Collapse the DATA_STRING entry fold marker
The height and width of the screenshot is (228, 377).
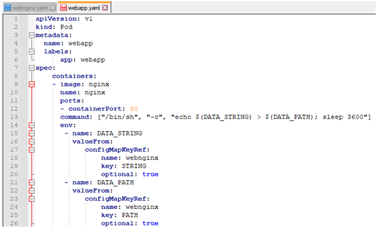click(x=32, y=134)
